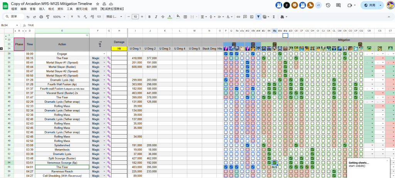The height and width of the screenshot is (178, 395).
Task: Select the paint format tool
Action: [47, 17]
